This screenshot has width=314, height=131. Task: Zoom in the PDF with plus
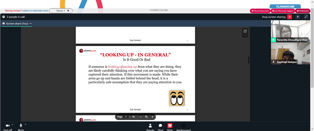(152, 117)
